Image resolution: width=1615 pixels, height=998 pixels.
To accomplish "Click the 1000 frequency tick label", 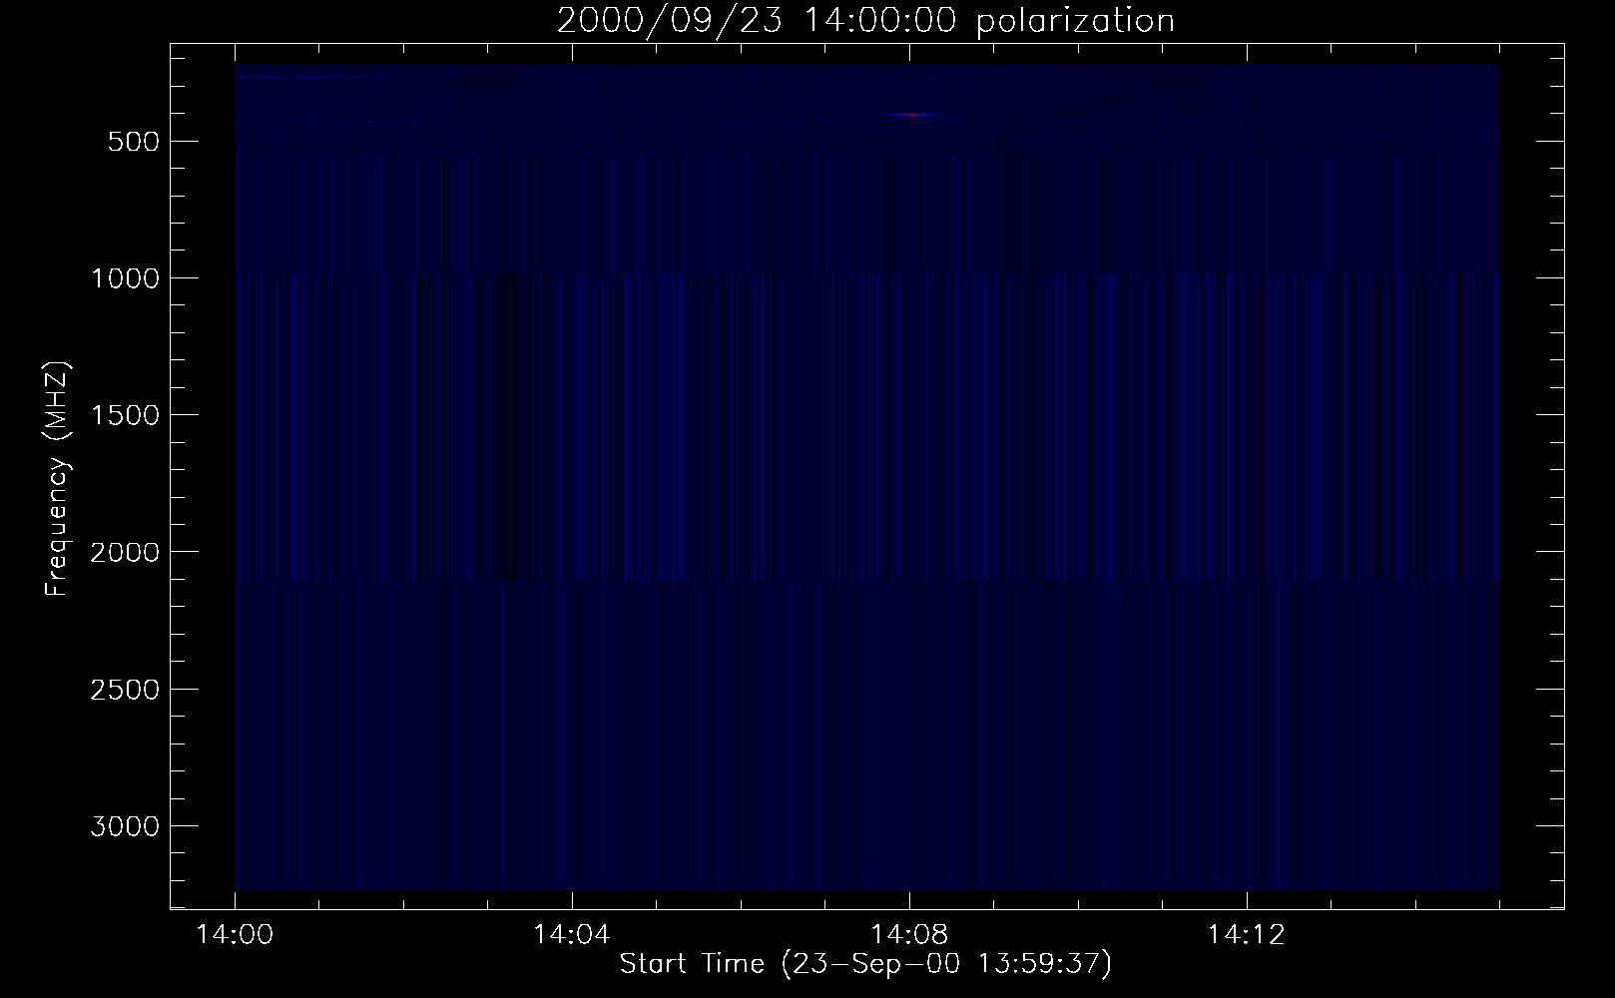I will pyautogui.click(x=125, y=278).
